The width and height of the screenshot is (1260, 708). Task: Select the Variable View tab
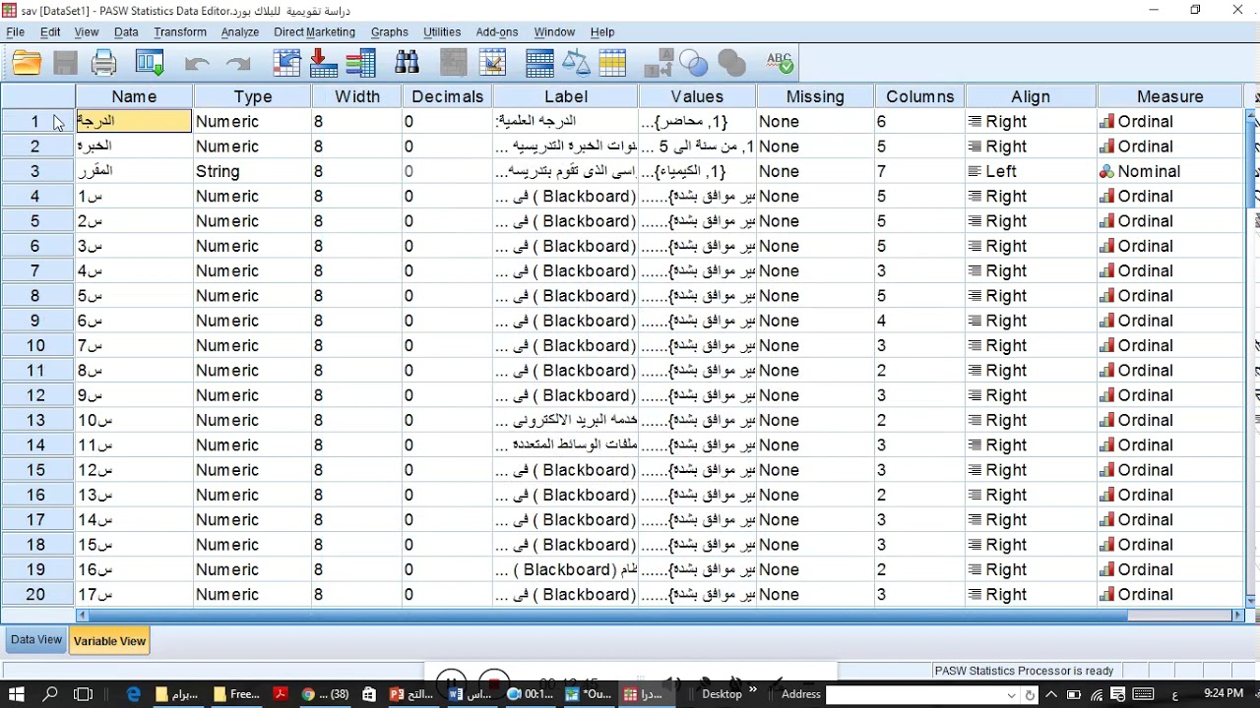(x=109, y=641)
